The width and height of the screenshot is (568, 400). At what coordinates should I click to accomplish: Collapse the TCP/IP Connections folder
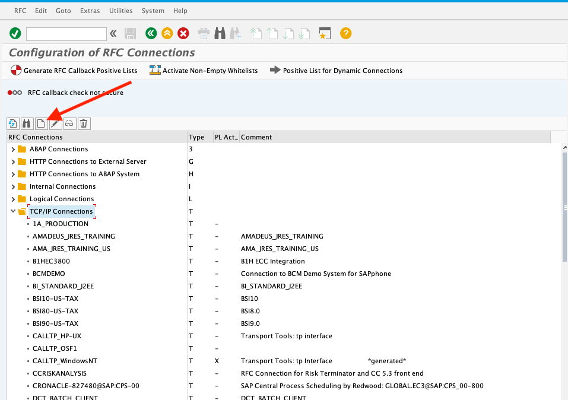coord(13,211)
